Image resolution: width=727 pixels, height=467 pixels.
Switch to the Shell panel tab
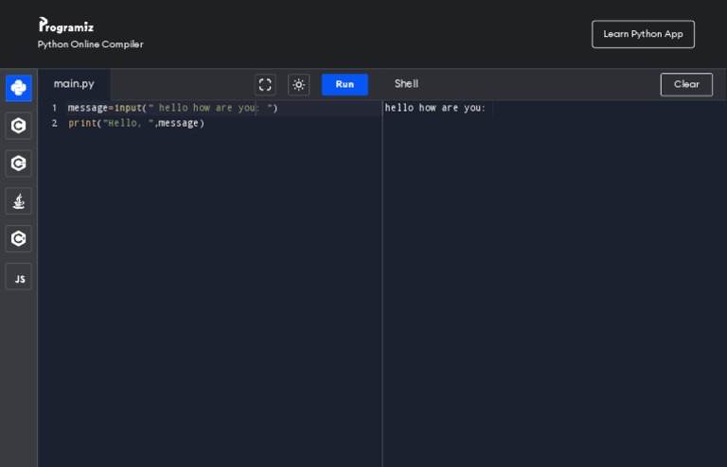pyautogui.click(x=406, y=84)
